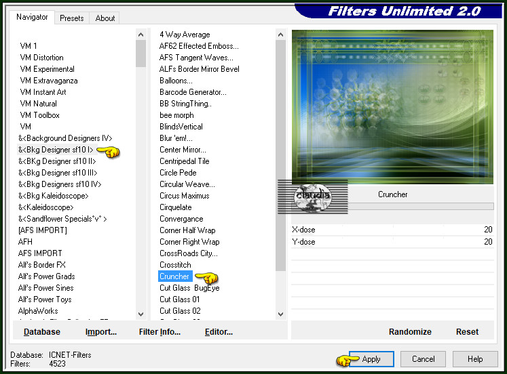Choose Barcode Generator... filter
This screenshot has height=374, width=507.
pos(193,92)
